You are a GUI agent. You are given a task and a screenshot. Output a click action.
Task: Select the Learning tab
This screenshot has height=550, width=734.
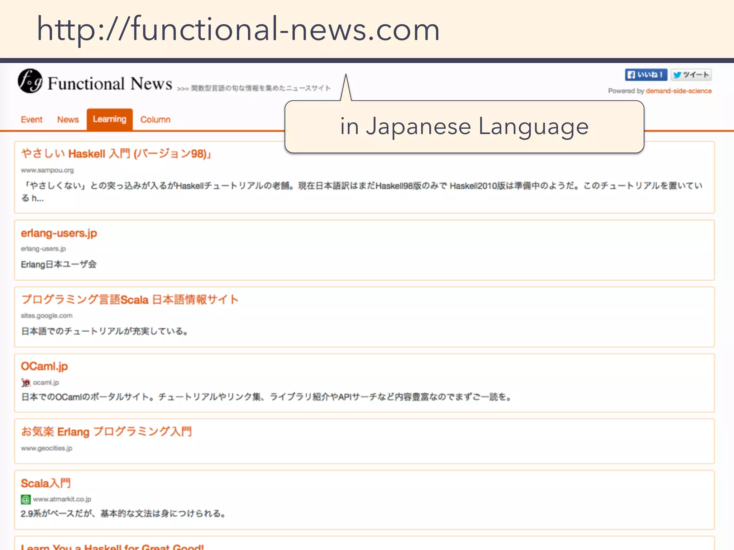[110, 119]
